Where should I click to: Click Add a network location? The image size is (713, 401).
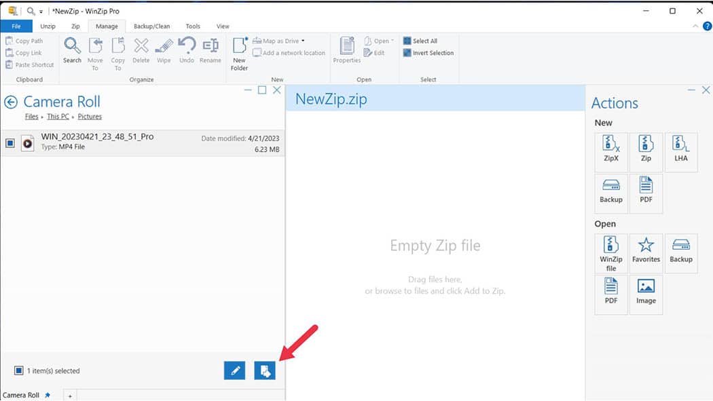click(x=289, y=53)
